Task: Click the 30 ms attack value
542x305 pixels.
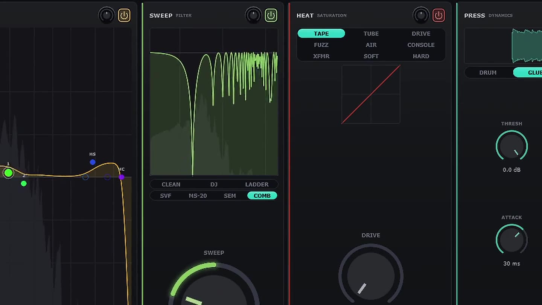Action: coord(512,264)
